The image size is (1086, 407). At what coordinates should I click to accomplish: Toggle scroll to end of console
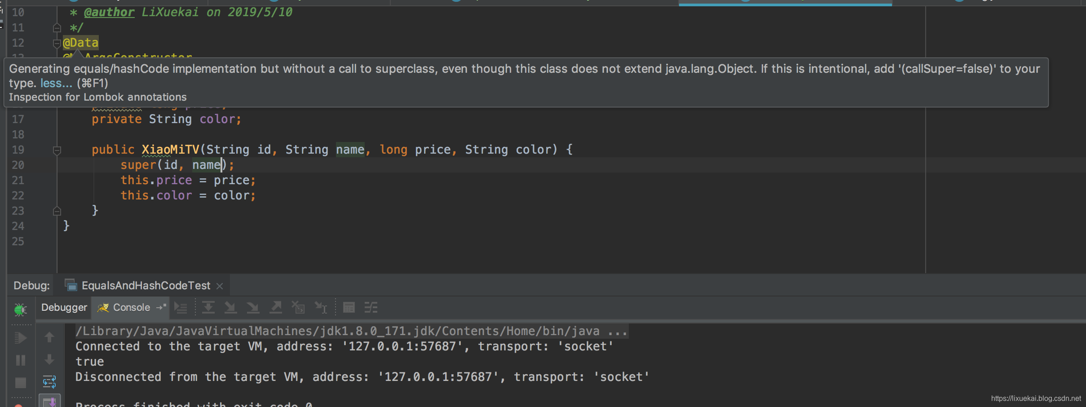49,402
